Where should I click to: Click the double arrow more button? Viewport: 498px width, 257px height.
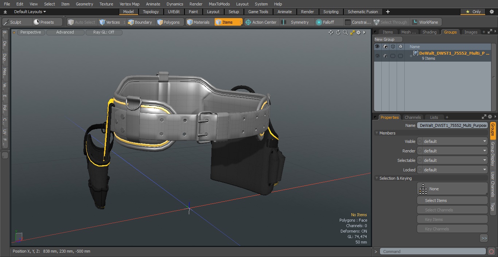click(x=484, y=238)
